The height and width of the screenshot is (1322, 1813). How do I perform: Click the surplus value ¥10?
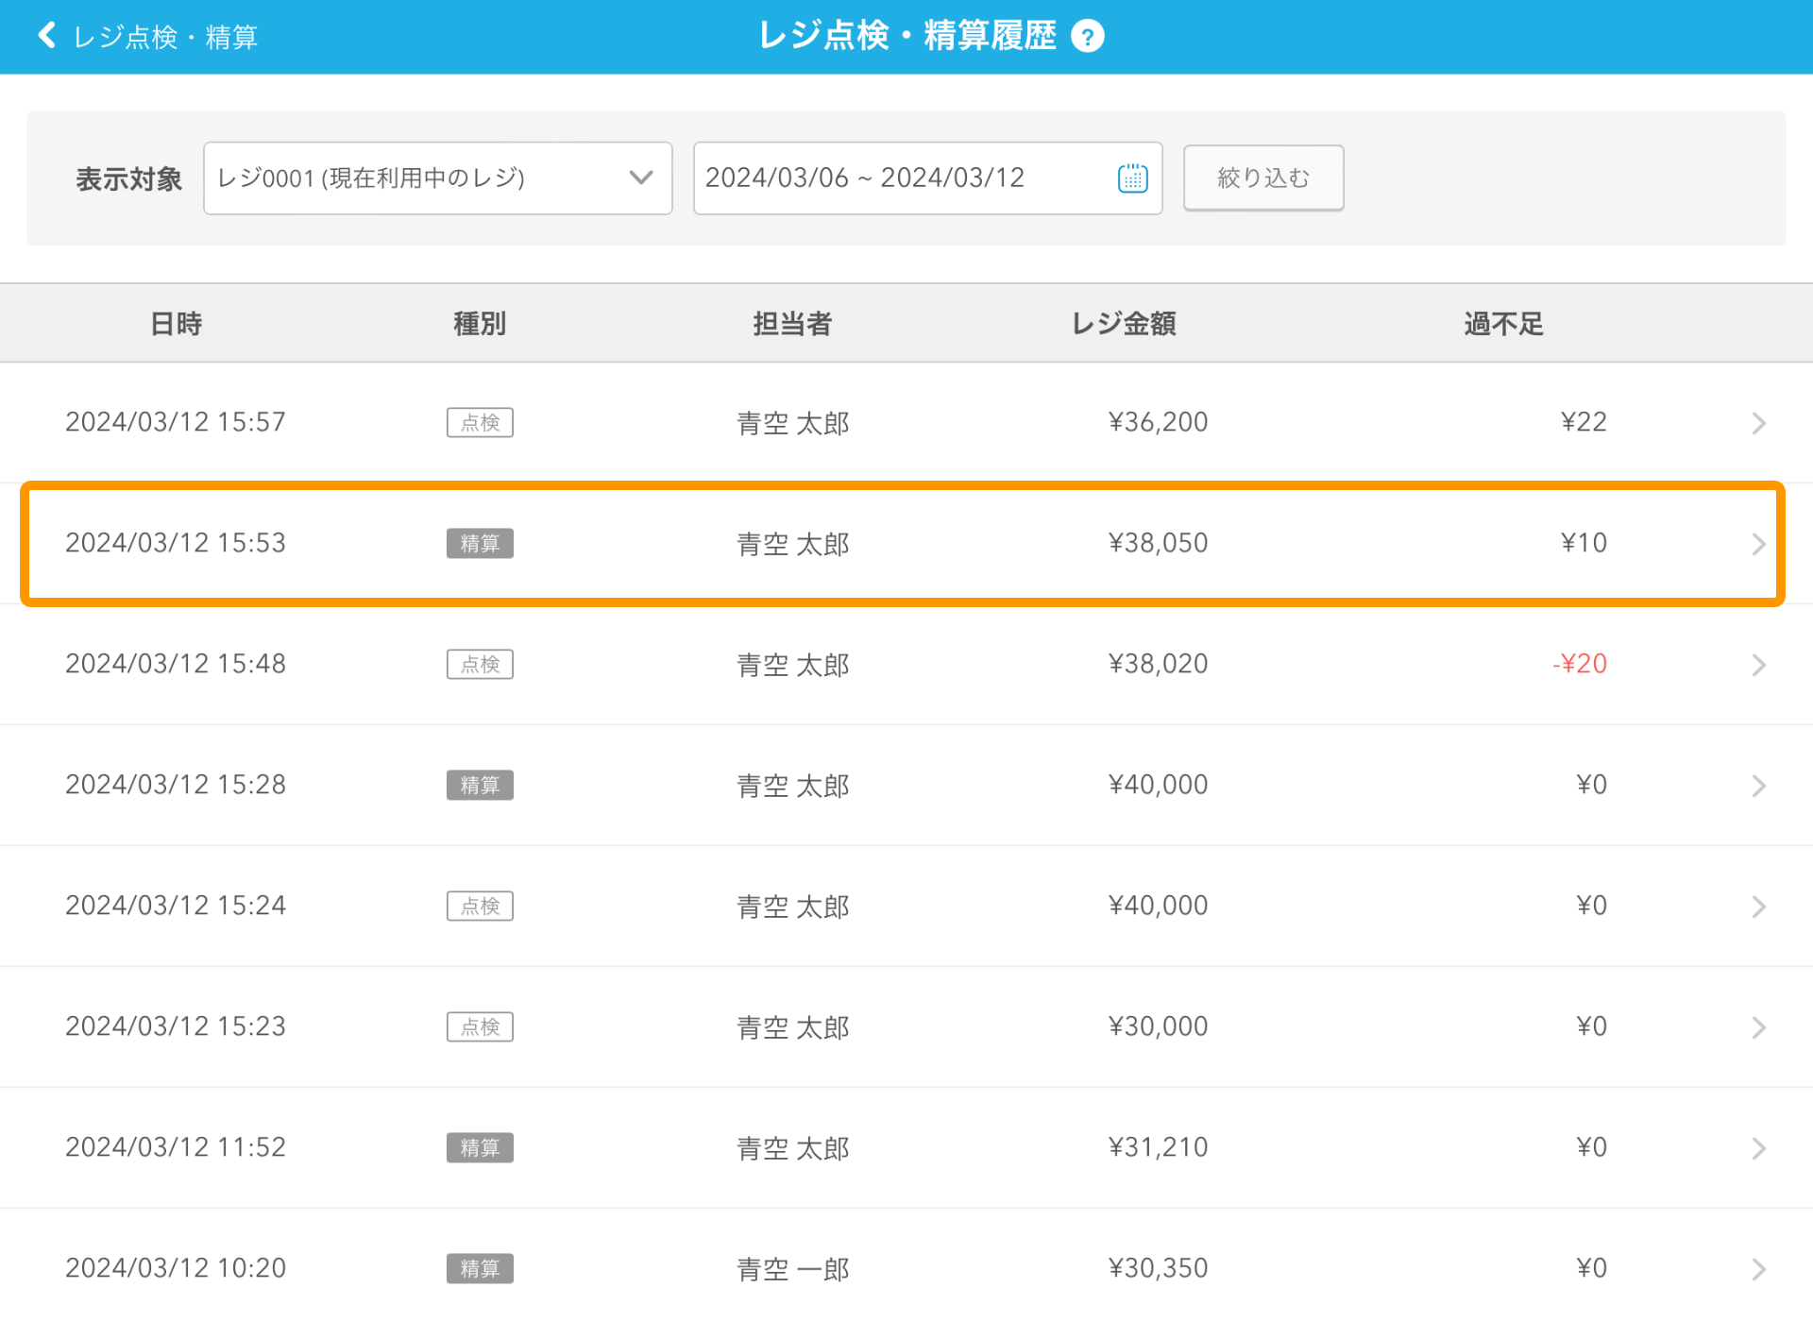tap(1584, 543)
